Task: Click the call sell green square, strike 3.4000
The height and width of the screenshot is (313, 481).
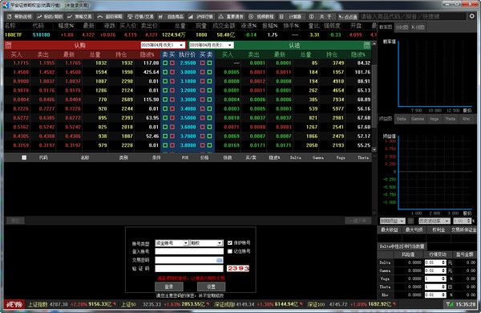Action: 165,108
